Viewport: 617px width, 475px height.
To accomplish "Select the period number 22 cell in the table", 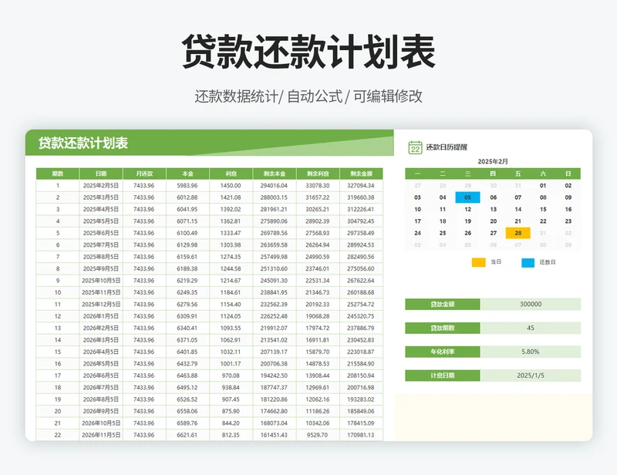I will coord(58,435).
